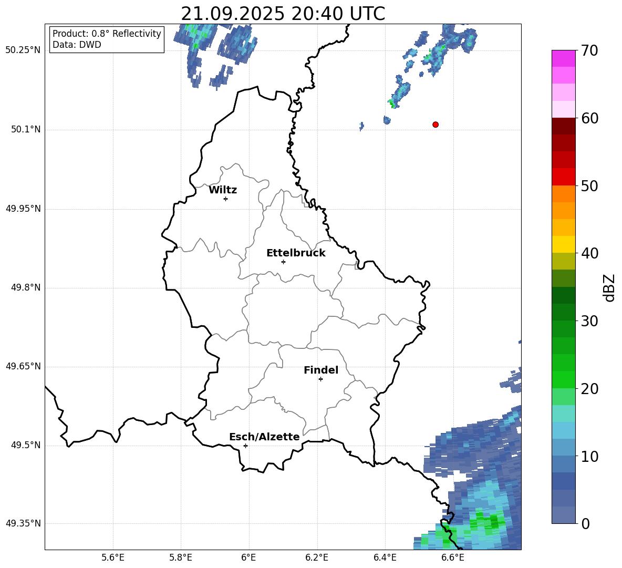Click the 6°E longitude label
This screenshot has height=568, width=622.
coord(248,557)
